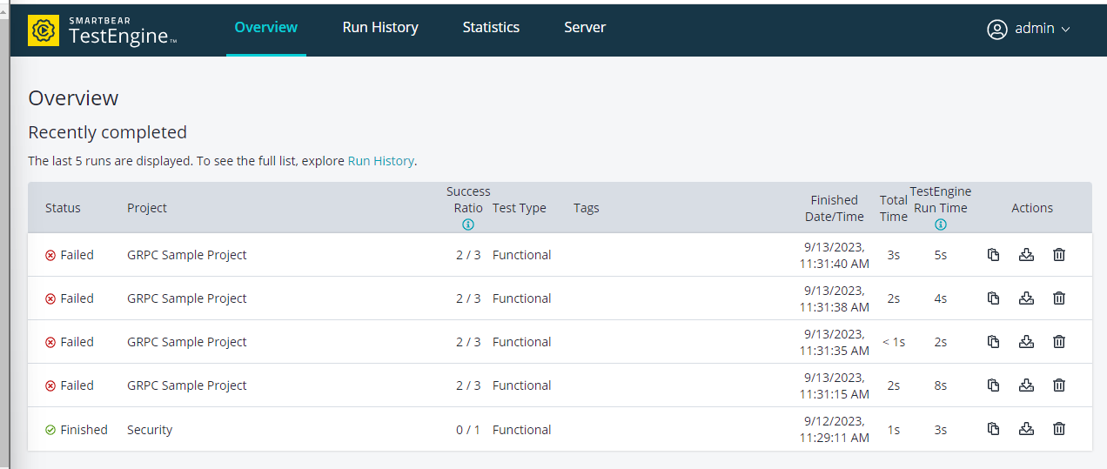The height and width of the screenshot is (469, 1107).
Task: Download report for the Security project run
Action: click(1026, 429)
